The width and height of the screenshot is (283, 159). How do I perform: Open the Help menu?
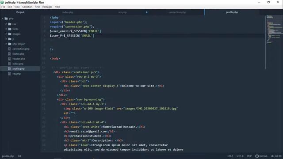point(57,7)
